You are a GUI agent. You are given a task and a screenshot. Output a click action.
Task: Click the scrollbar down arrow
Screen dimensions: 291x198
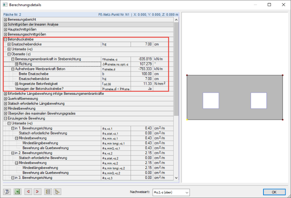[x=176, y=178]
